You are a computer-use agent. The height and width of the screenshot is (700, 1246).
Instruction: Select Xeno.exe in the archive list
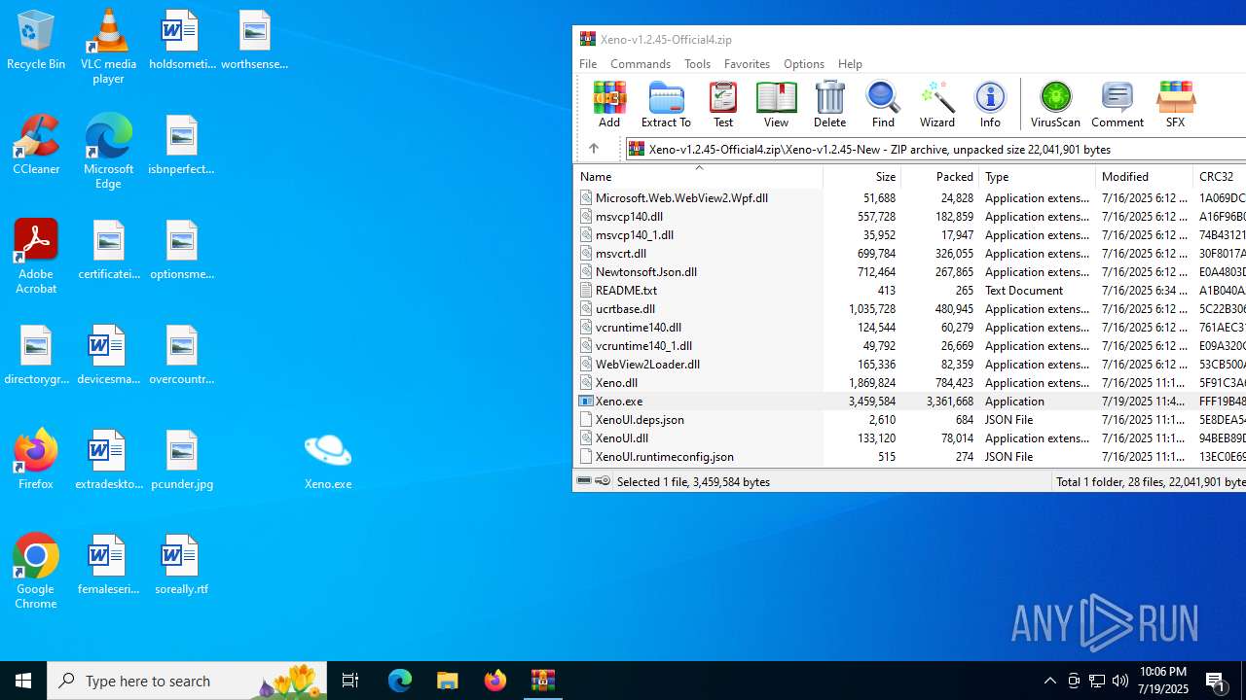point(909,401)
